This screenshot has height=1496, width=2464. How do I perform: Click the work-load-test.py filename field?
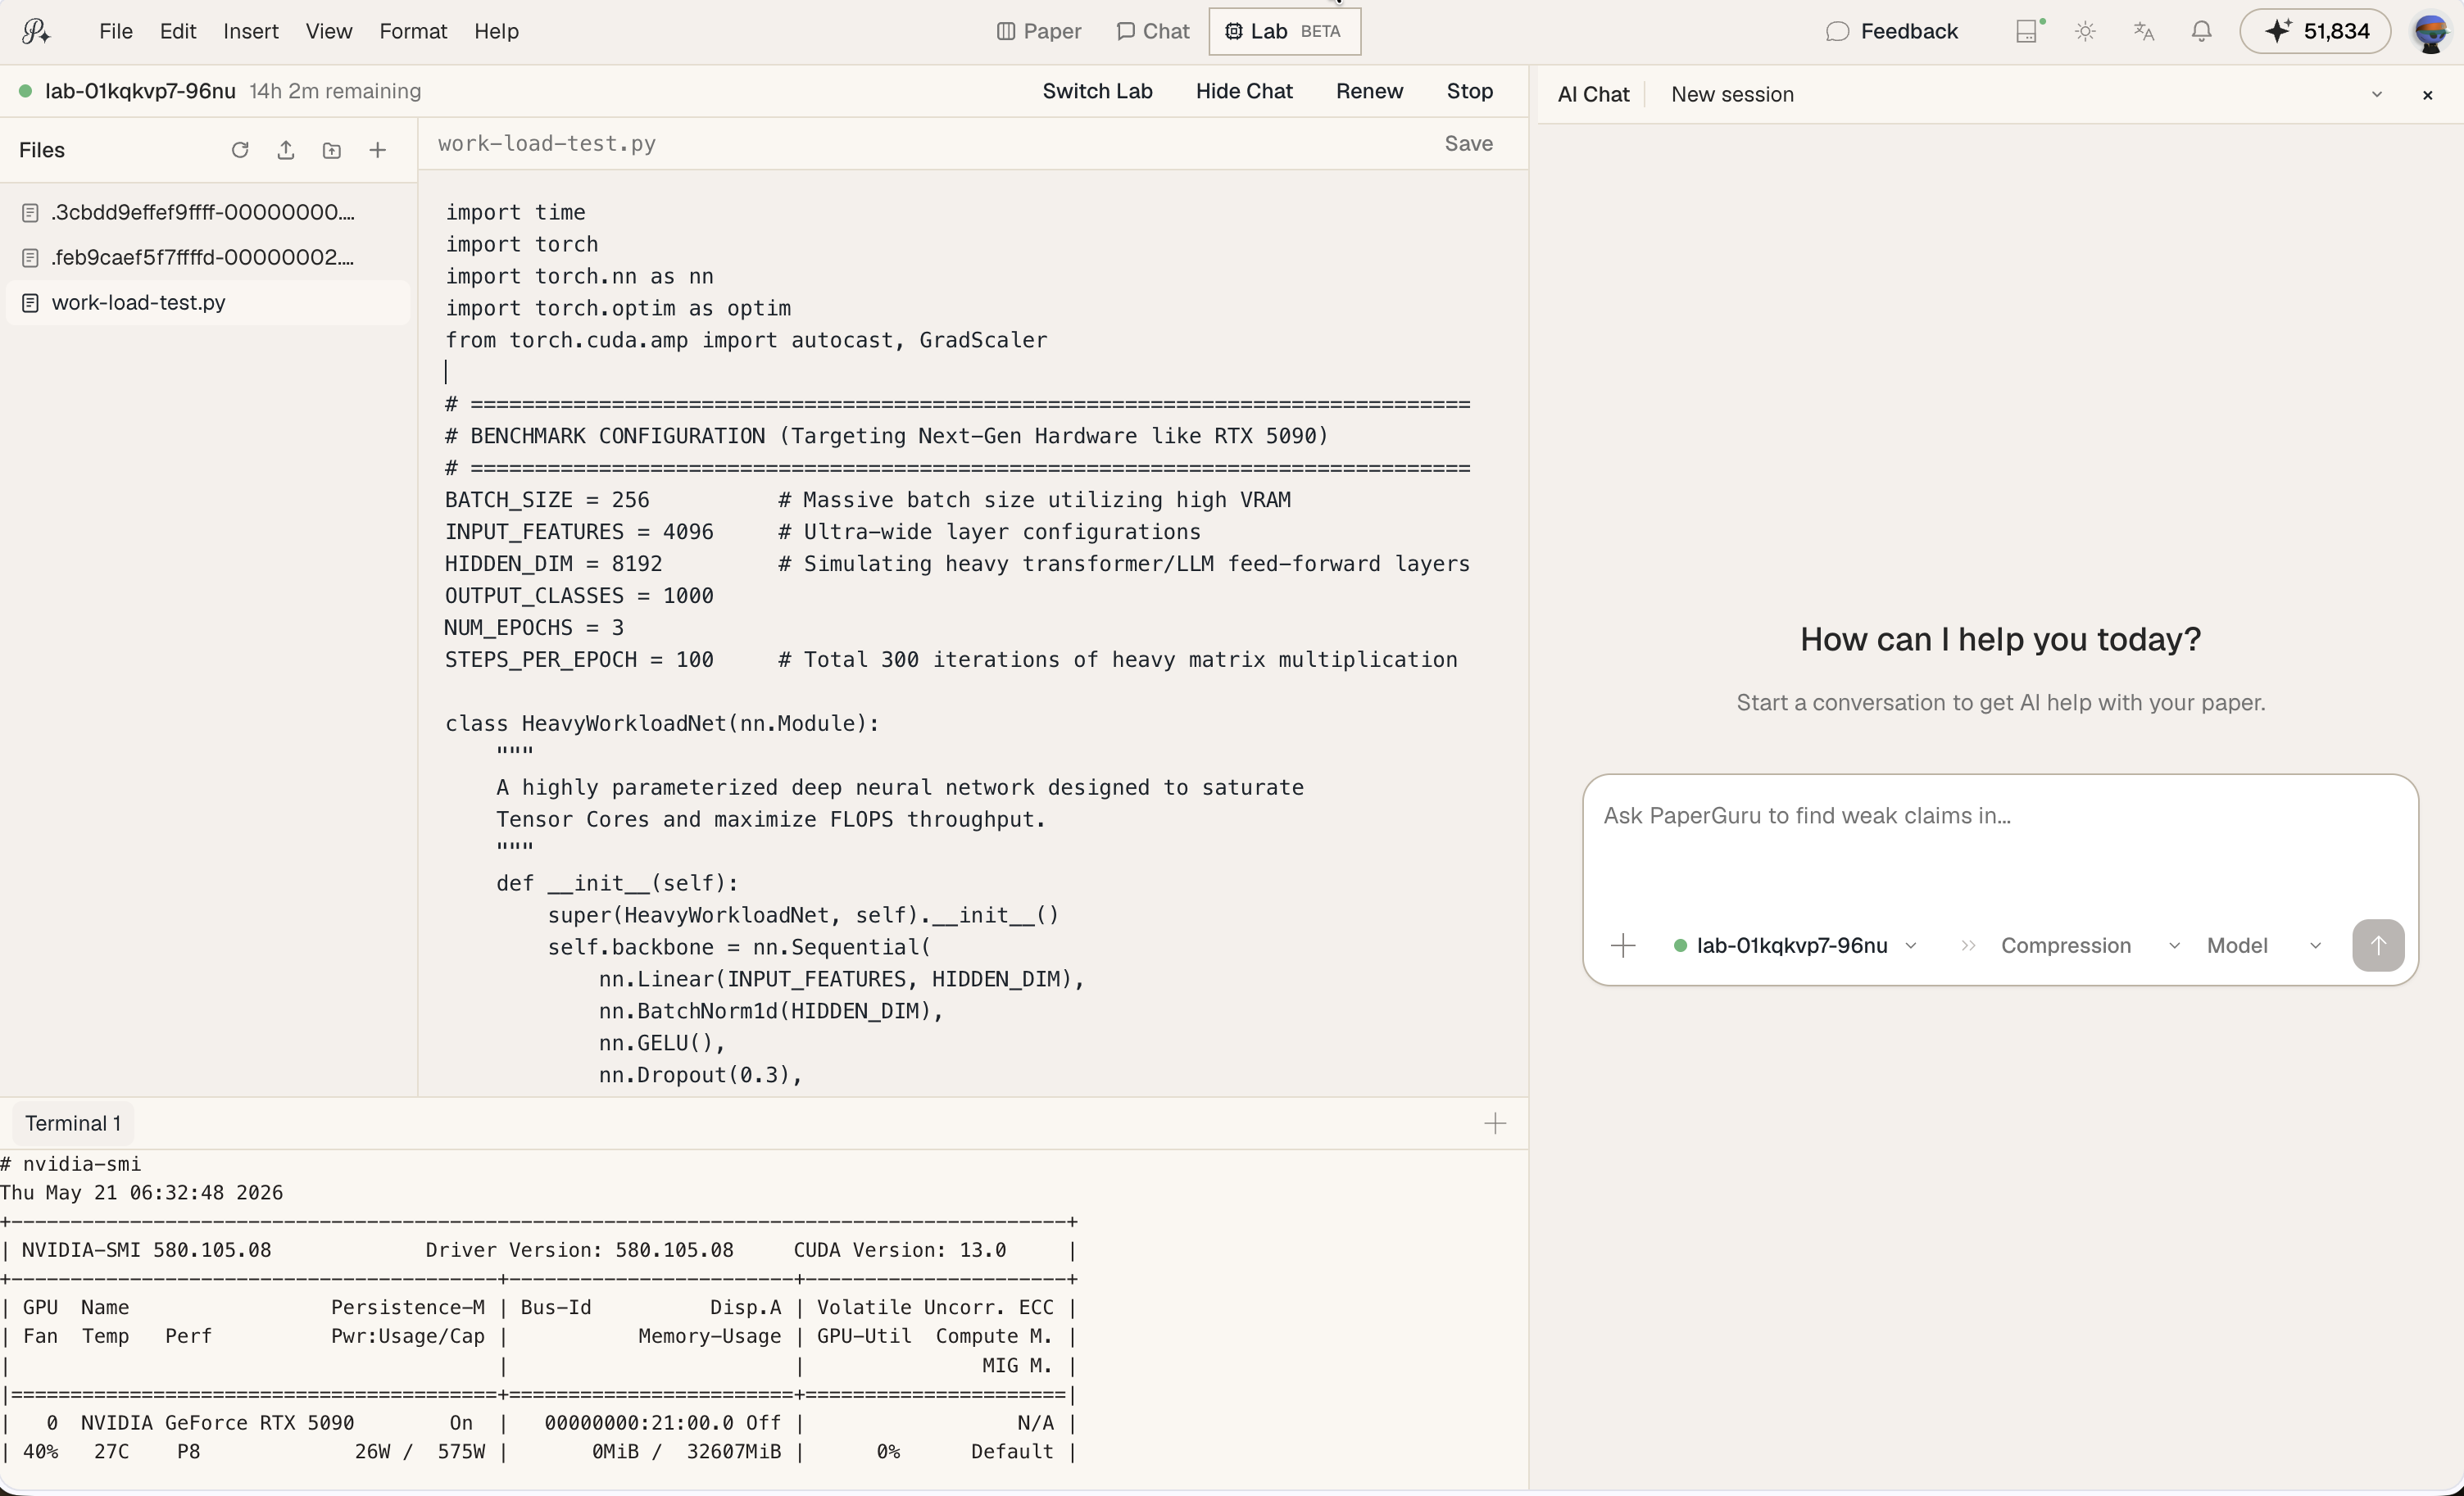(547, 144)
